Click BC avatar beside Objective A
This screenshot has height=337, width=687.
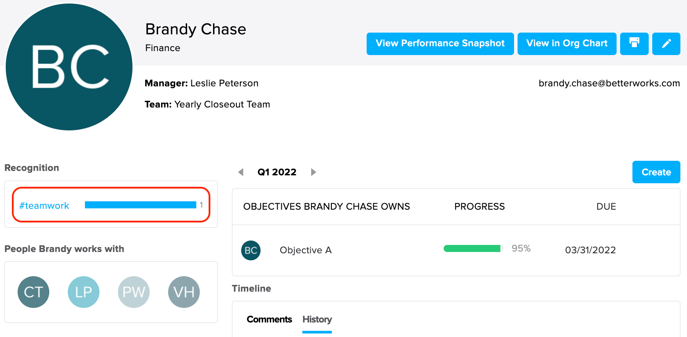pyautogui.click(x=251, y=250)
